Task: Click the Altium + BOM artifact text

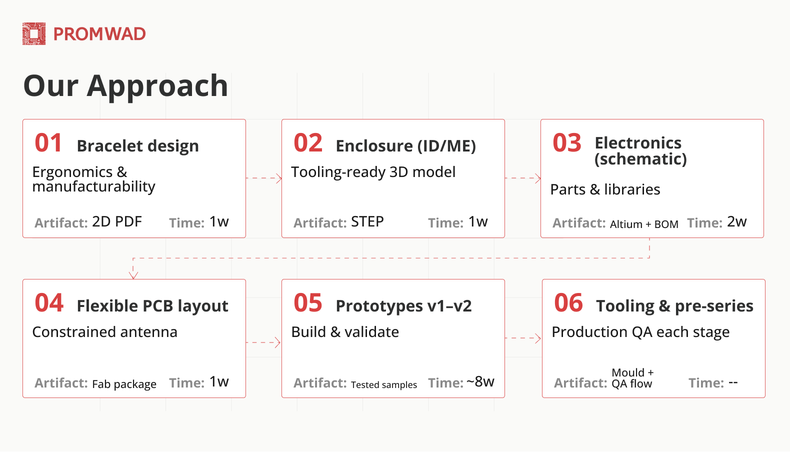Action: (x=644, y=224)
